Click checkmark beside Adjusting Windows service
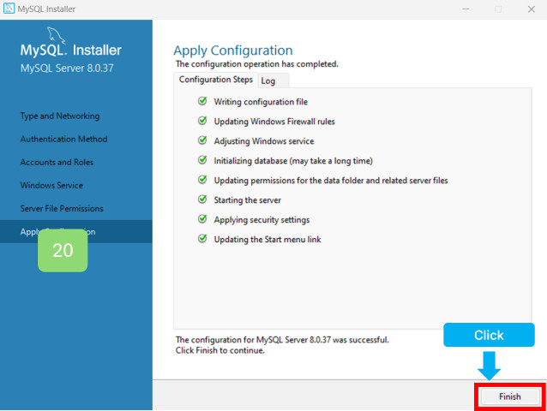 tap(202, 140)
